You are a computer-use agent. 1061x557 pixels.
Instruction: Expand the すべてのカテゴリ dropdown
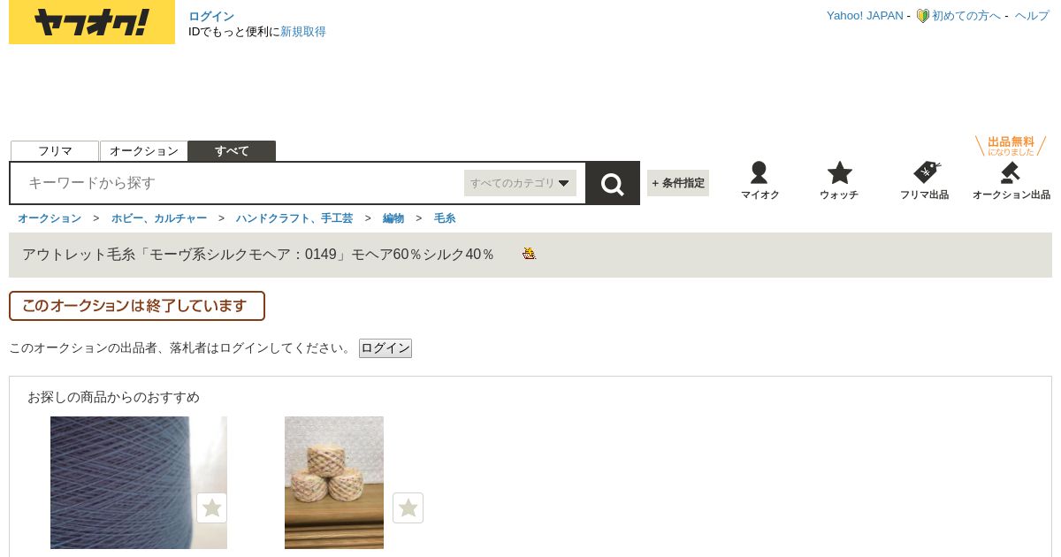coord(520,183)
